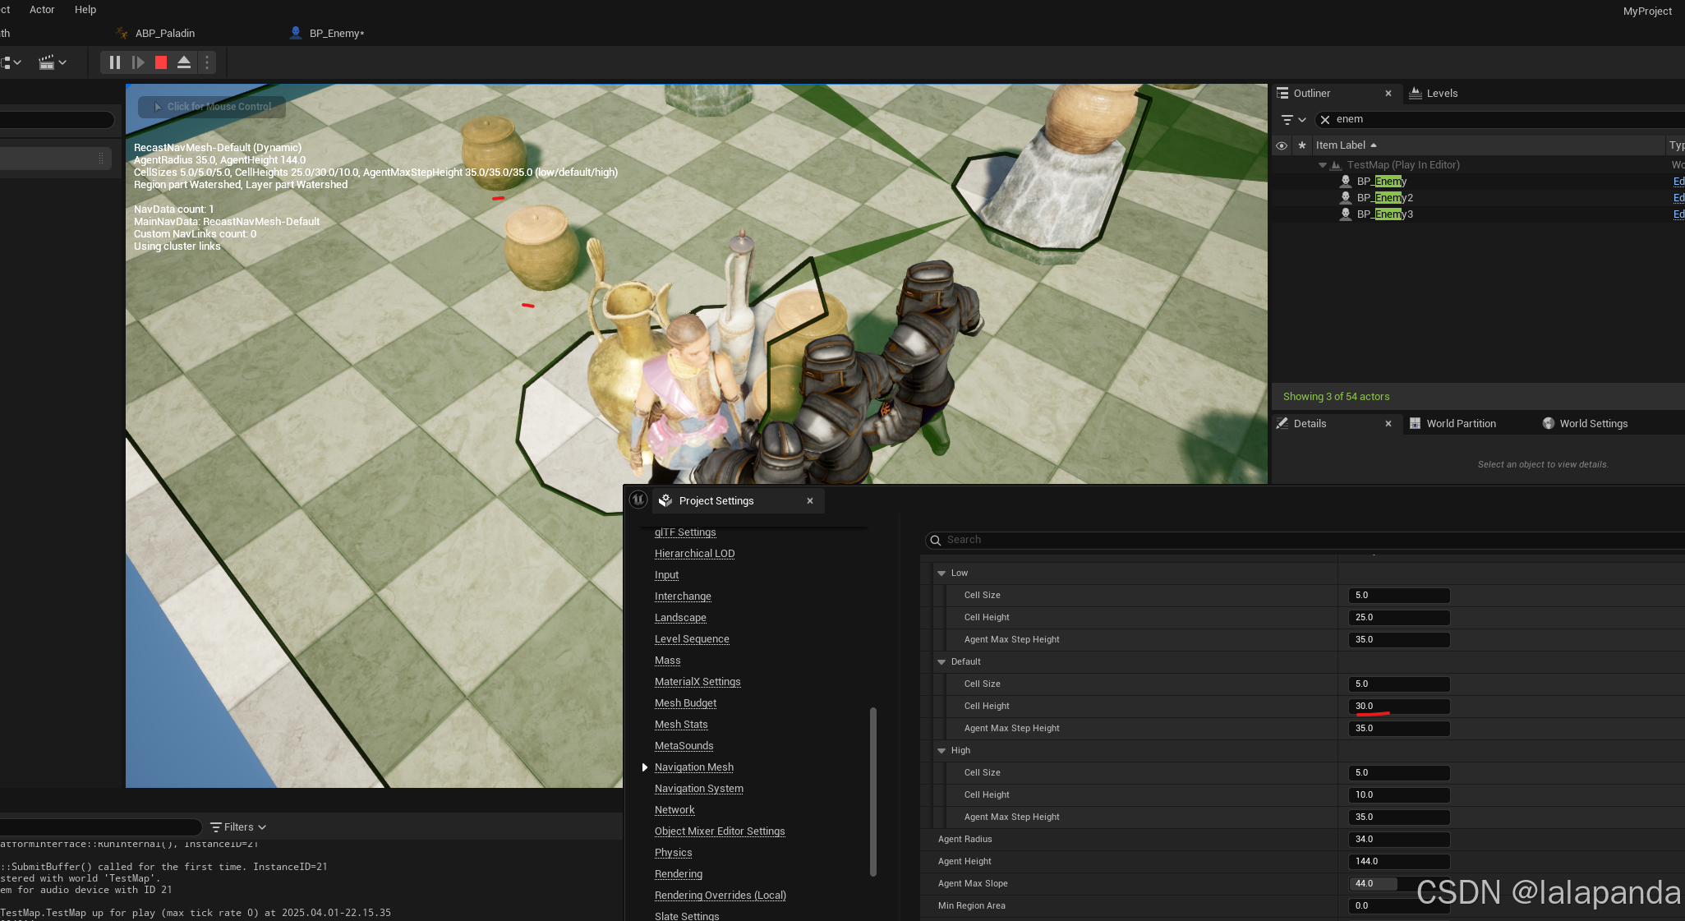Open the Physics settings section
Viewport: 1685px width, 921px height.
coord(673,853)
